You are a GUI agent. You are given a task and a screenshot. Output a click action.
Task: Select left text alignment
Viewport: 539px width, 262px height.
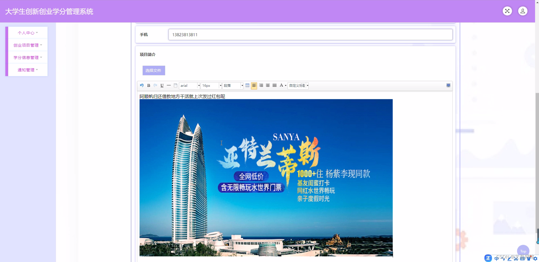pos(254,86)
